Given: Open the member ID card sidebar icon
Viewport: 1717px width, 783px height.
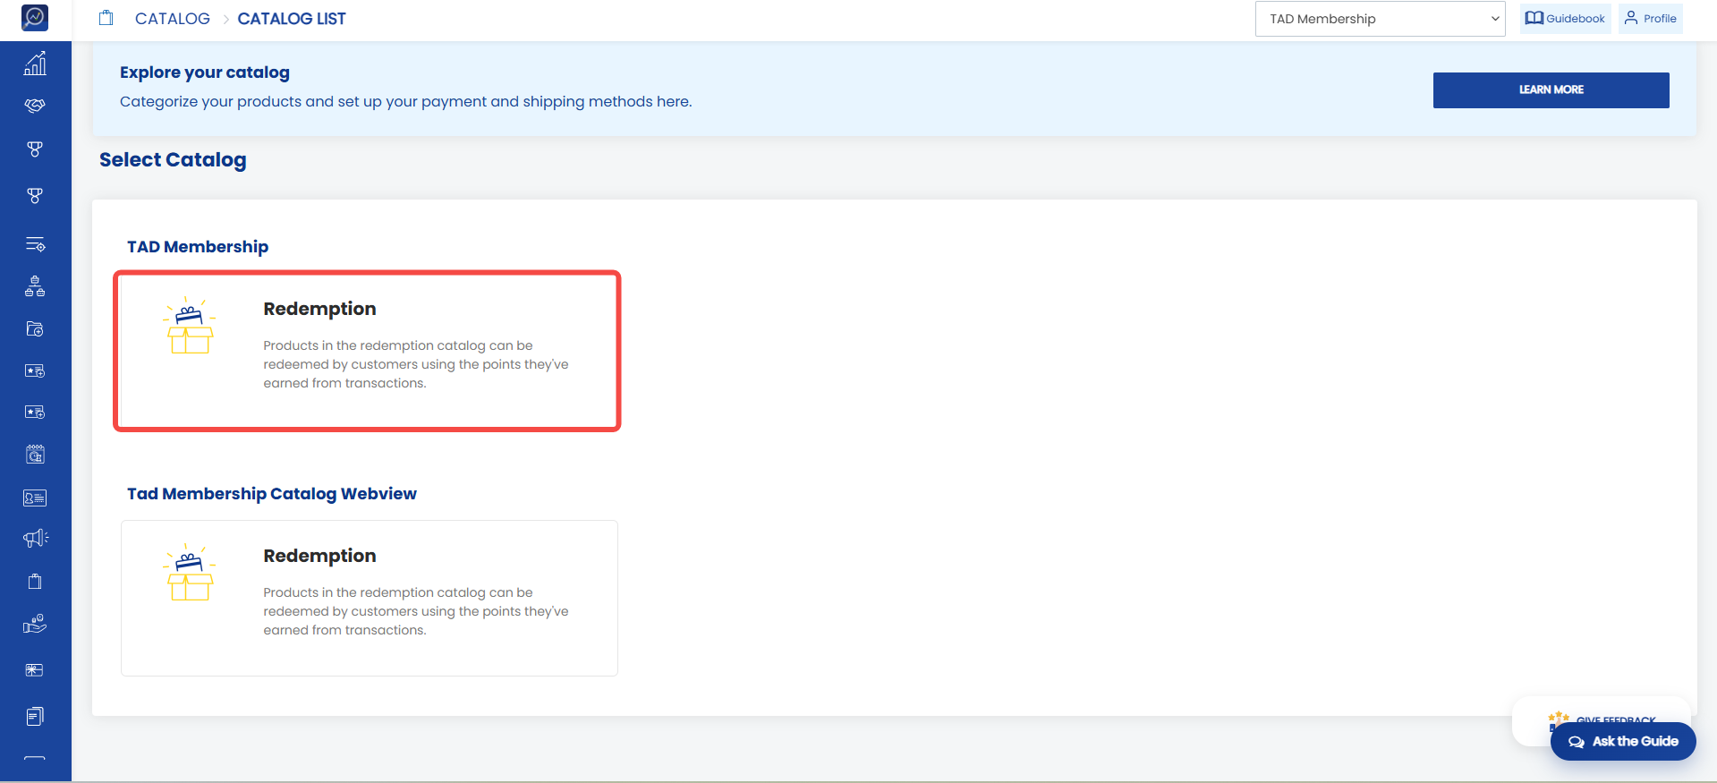Looking at the screenshot, I should [35, 498].
